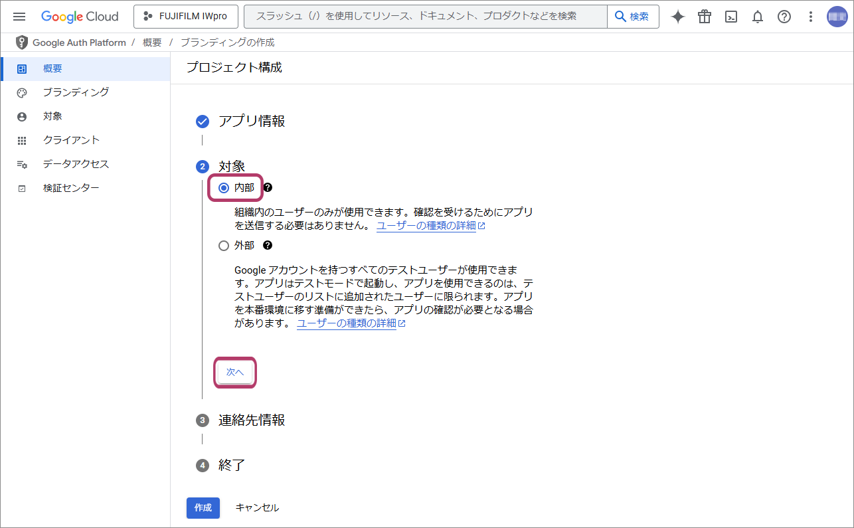Click the resource search input field
This screenshot has width=854, height=528.
[x=425, y=17]
